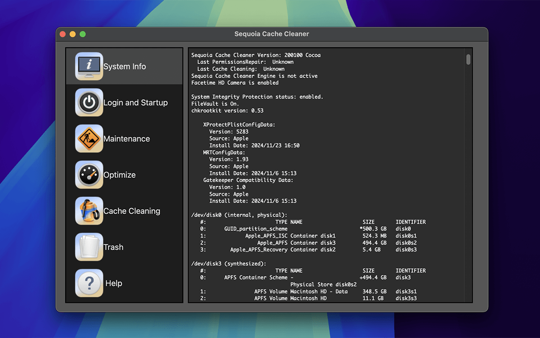Go to the Maintenance section label
Screen dimensions: 540x338
tap(126, 139)
